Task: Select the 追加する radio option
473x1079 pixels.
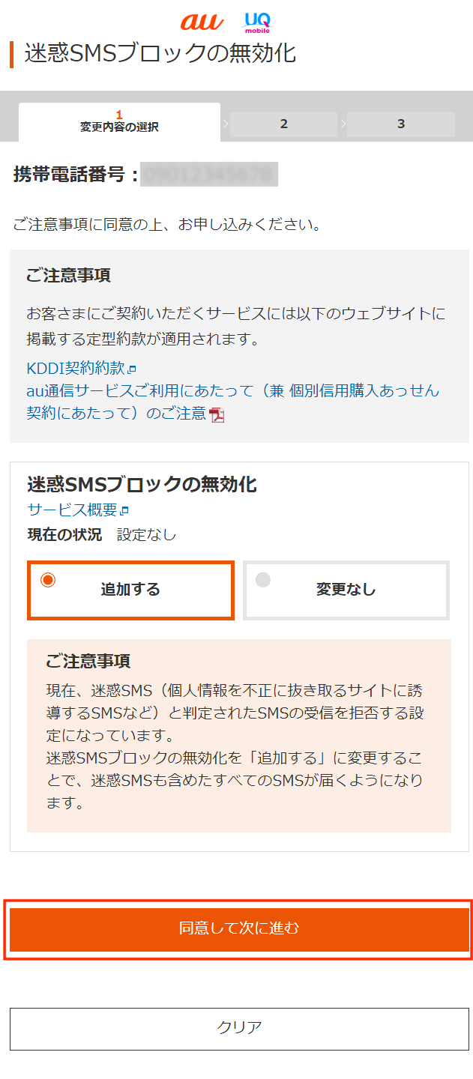Action: [48, 580]
